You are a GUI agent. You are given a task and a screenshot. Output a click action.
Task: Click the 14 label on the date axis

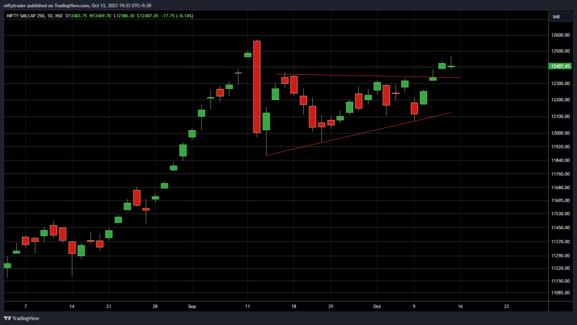72,306
